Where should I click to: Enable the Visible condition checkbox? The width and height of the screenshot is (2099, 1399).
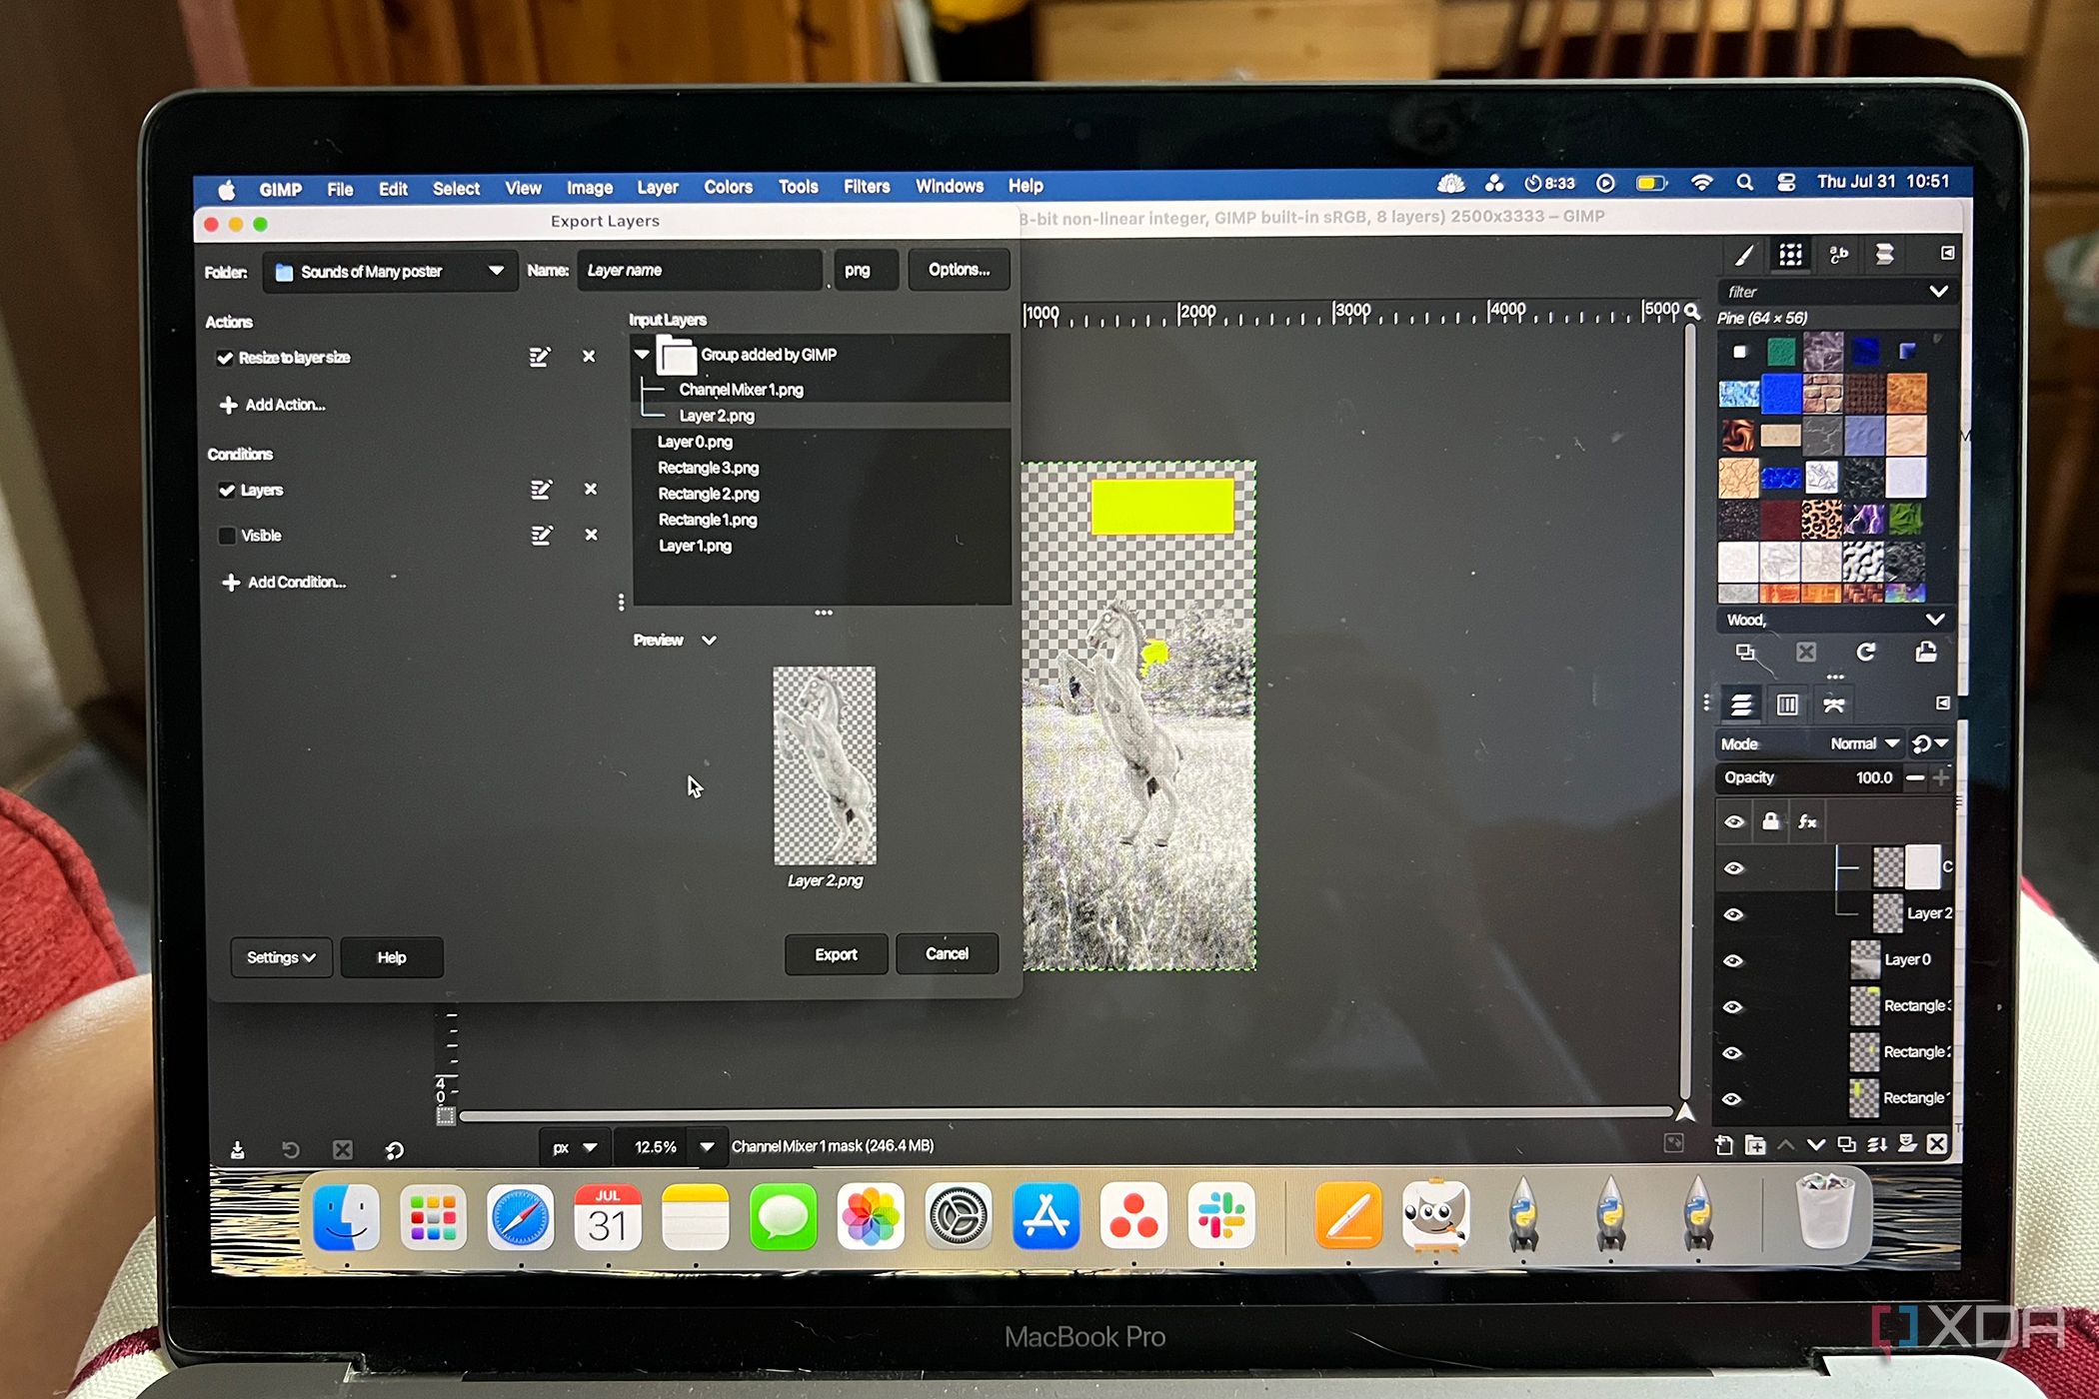tap(227, 536)
